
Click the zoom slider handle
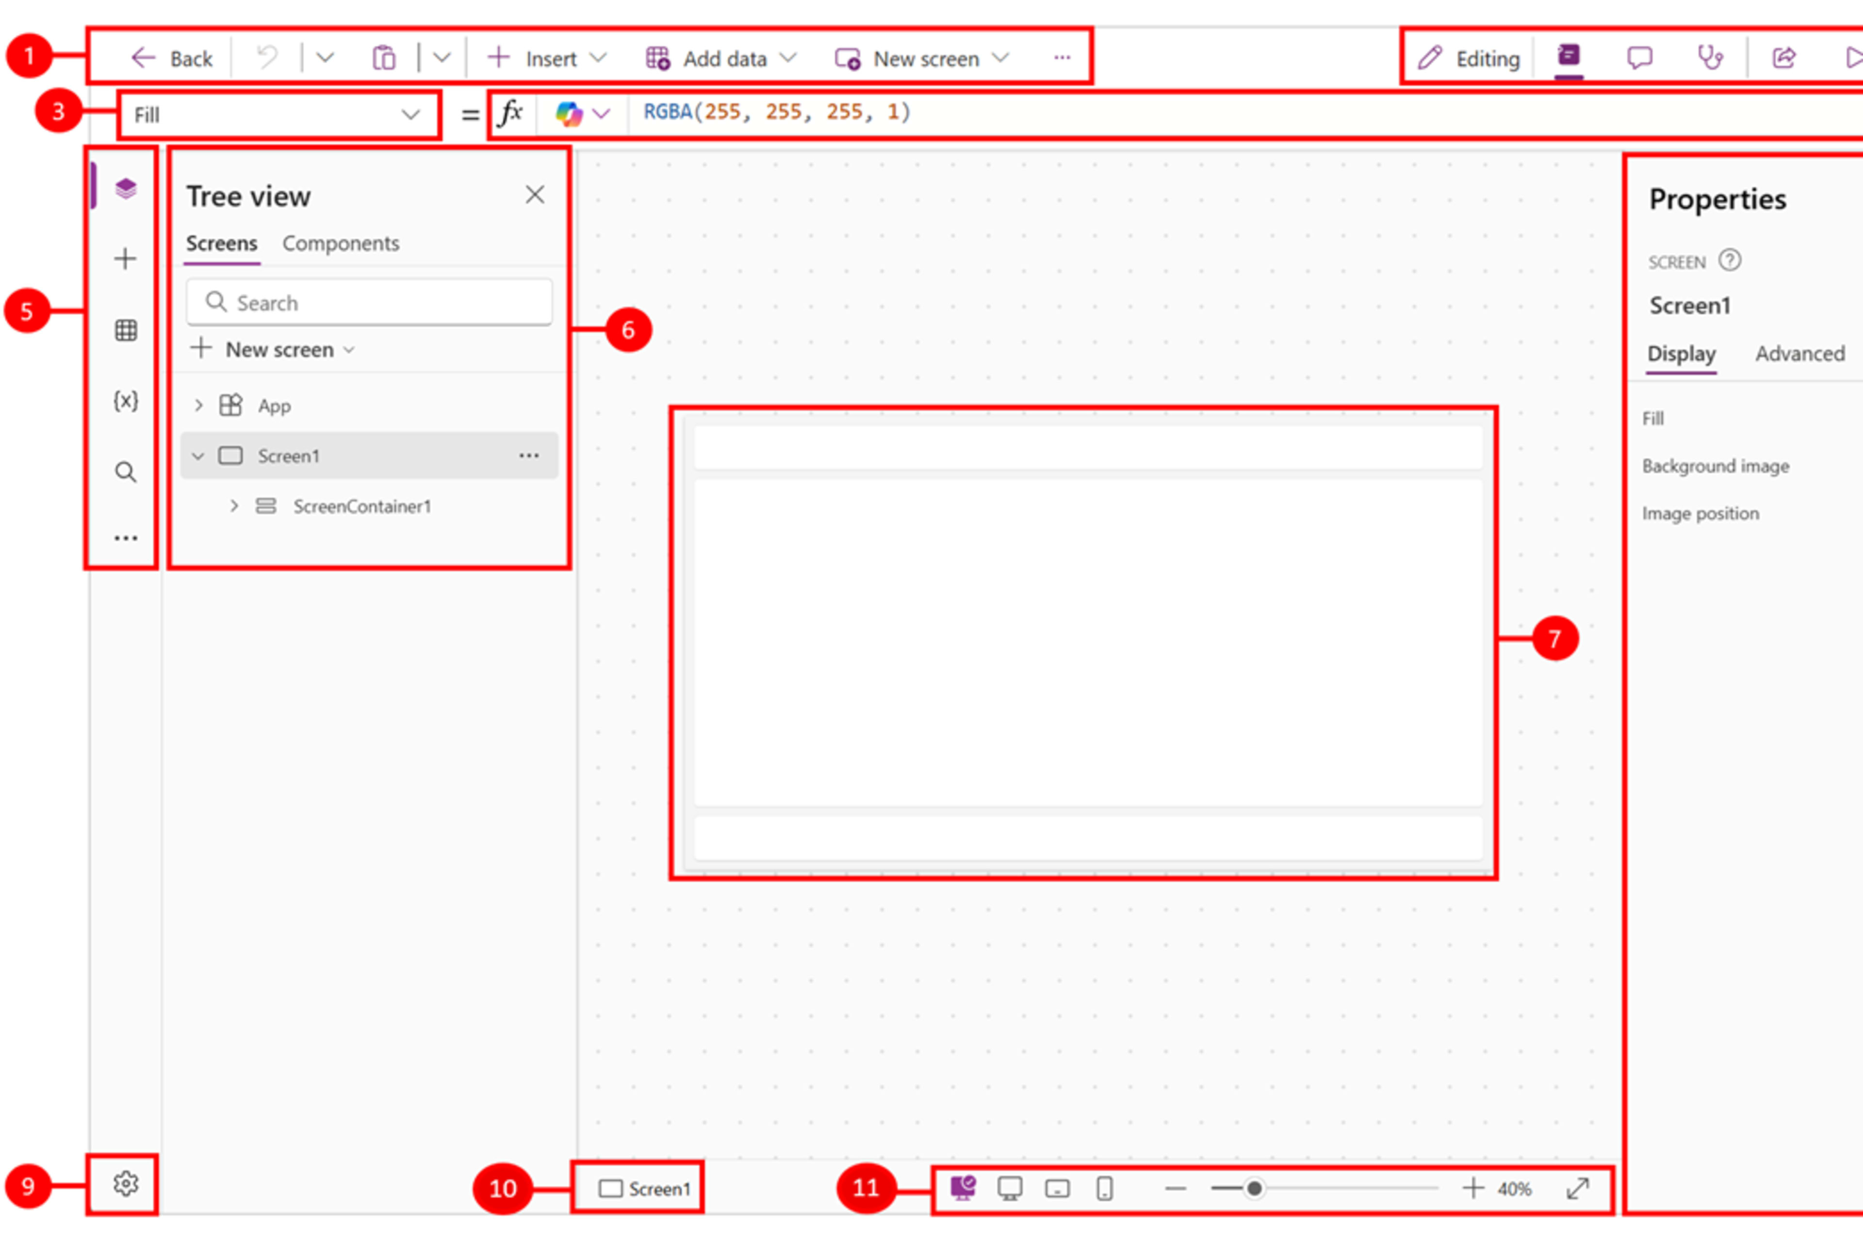tap(1254, 1188)
